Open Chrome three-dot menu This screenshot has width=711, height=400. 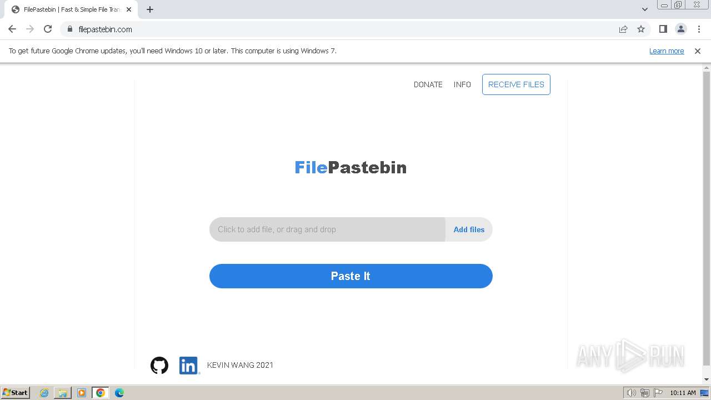click(x=699, y=29)
